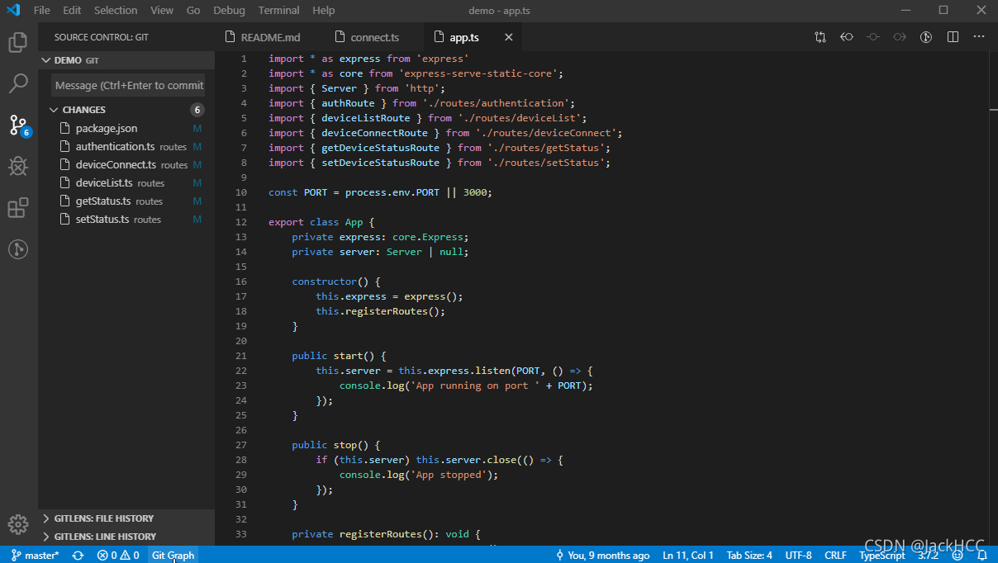Open the Edit menu
Image resolution: width=998 pixels, height=563 pixels.
coord(72,10)
